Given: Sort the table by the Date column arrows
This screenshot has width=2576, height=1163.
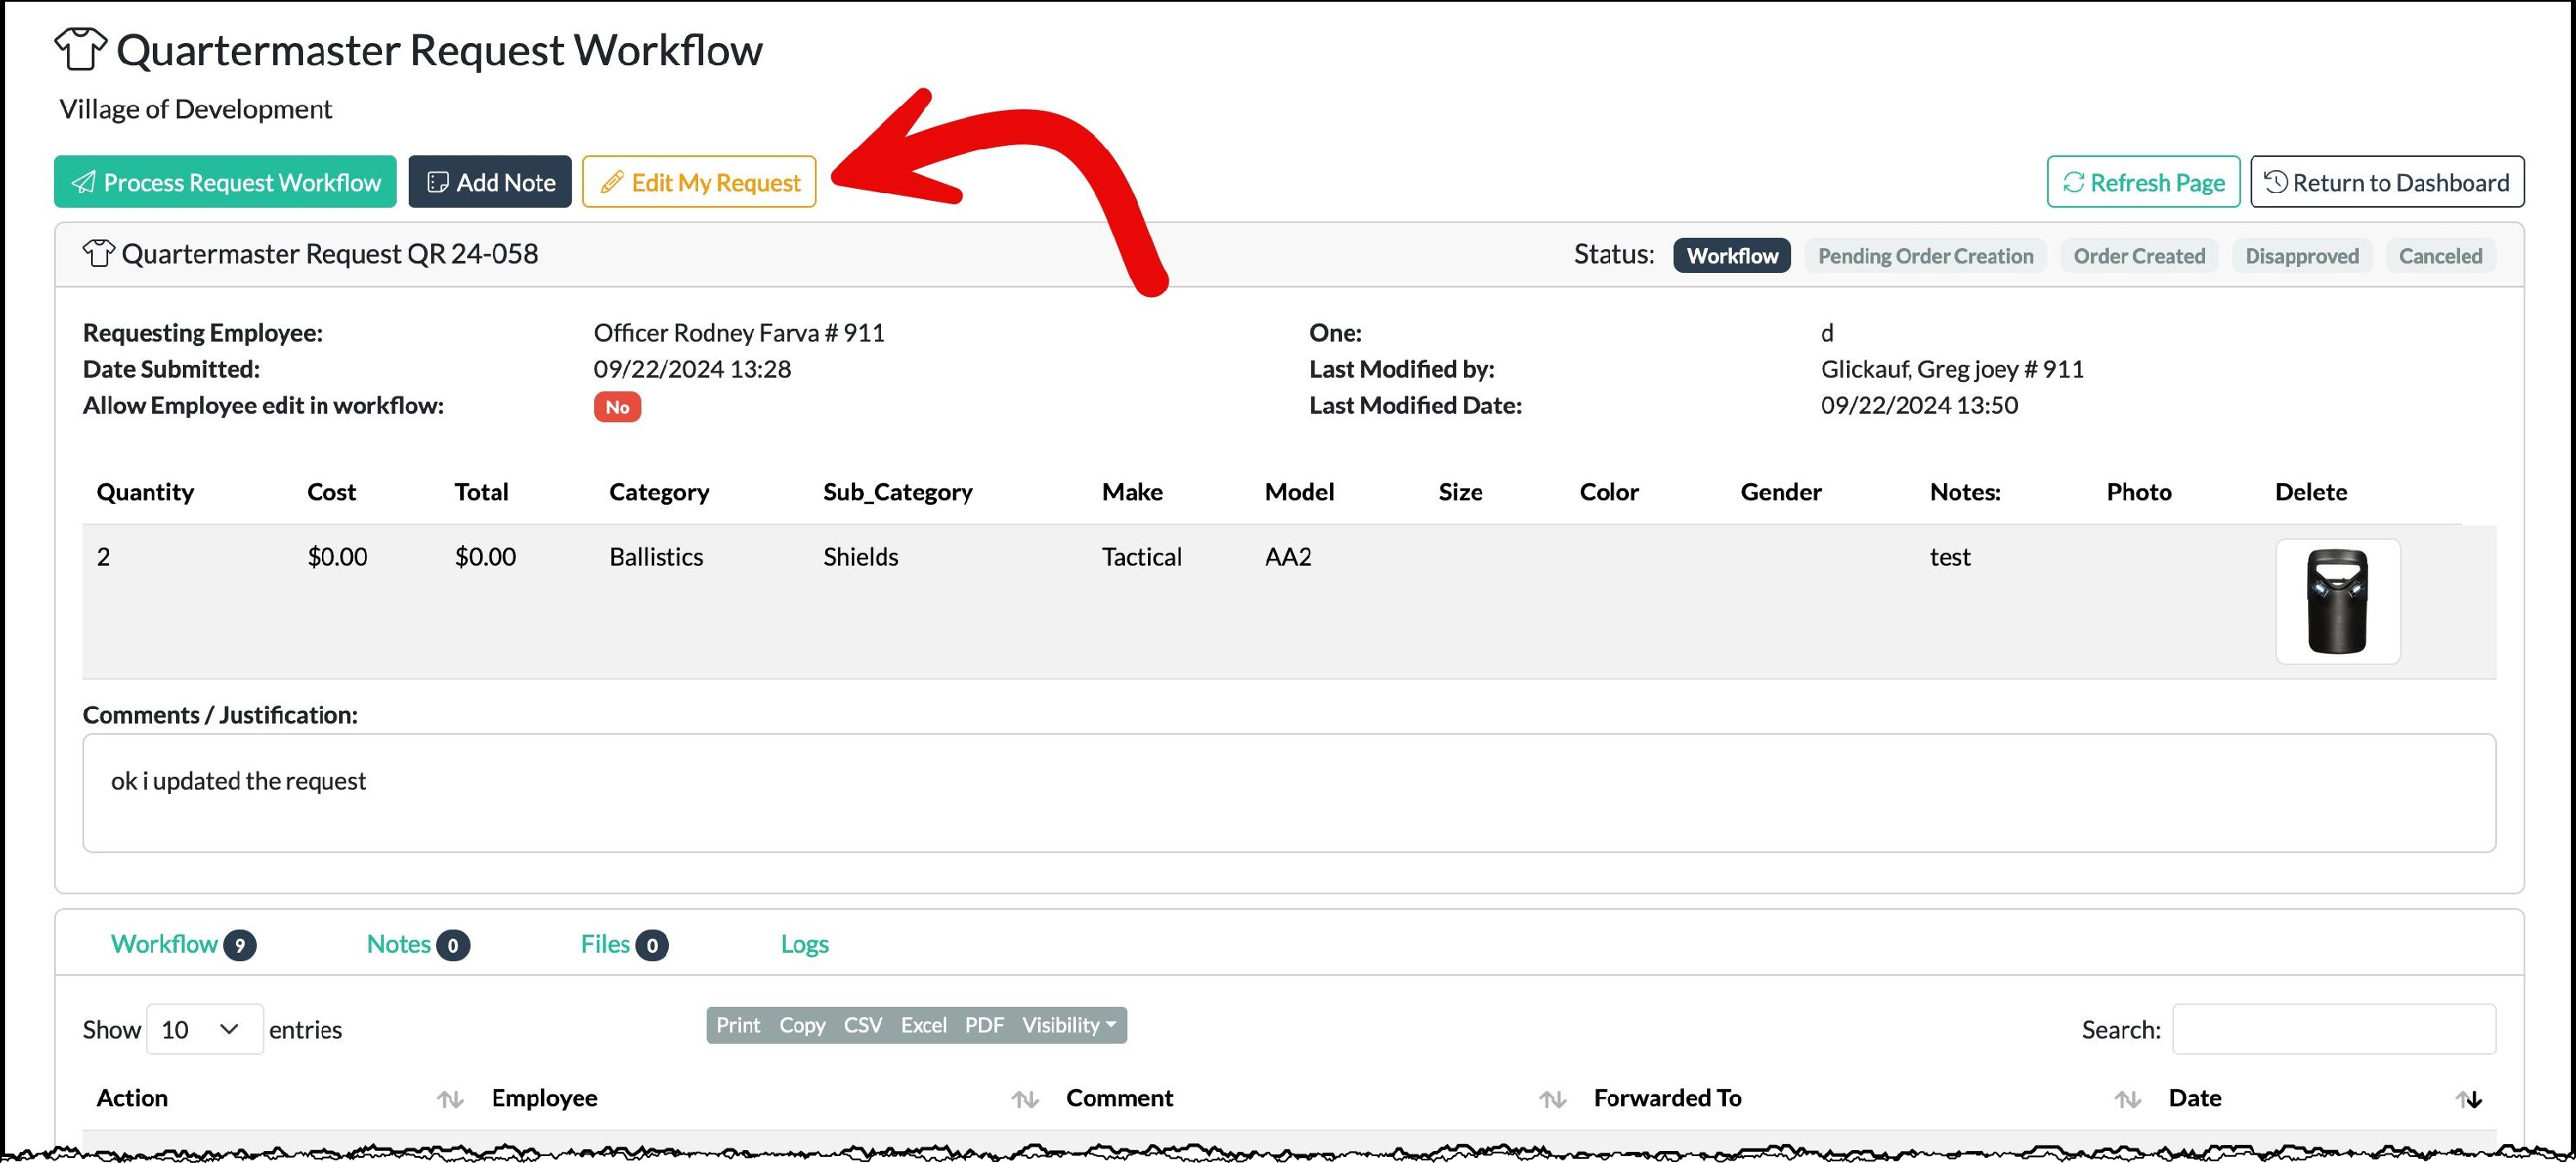Looking at the screenshot, I should click(2468, 1099).
